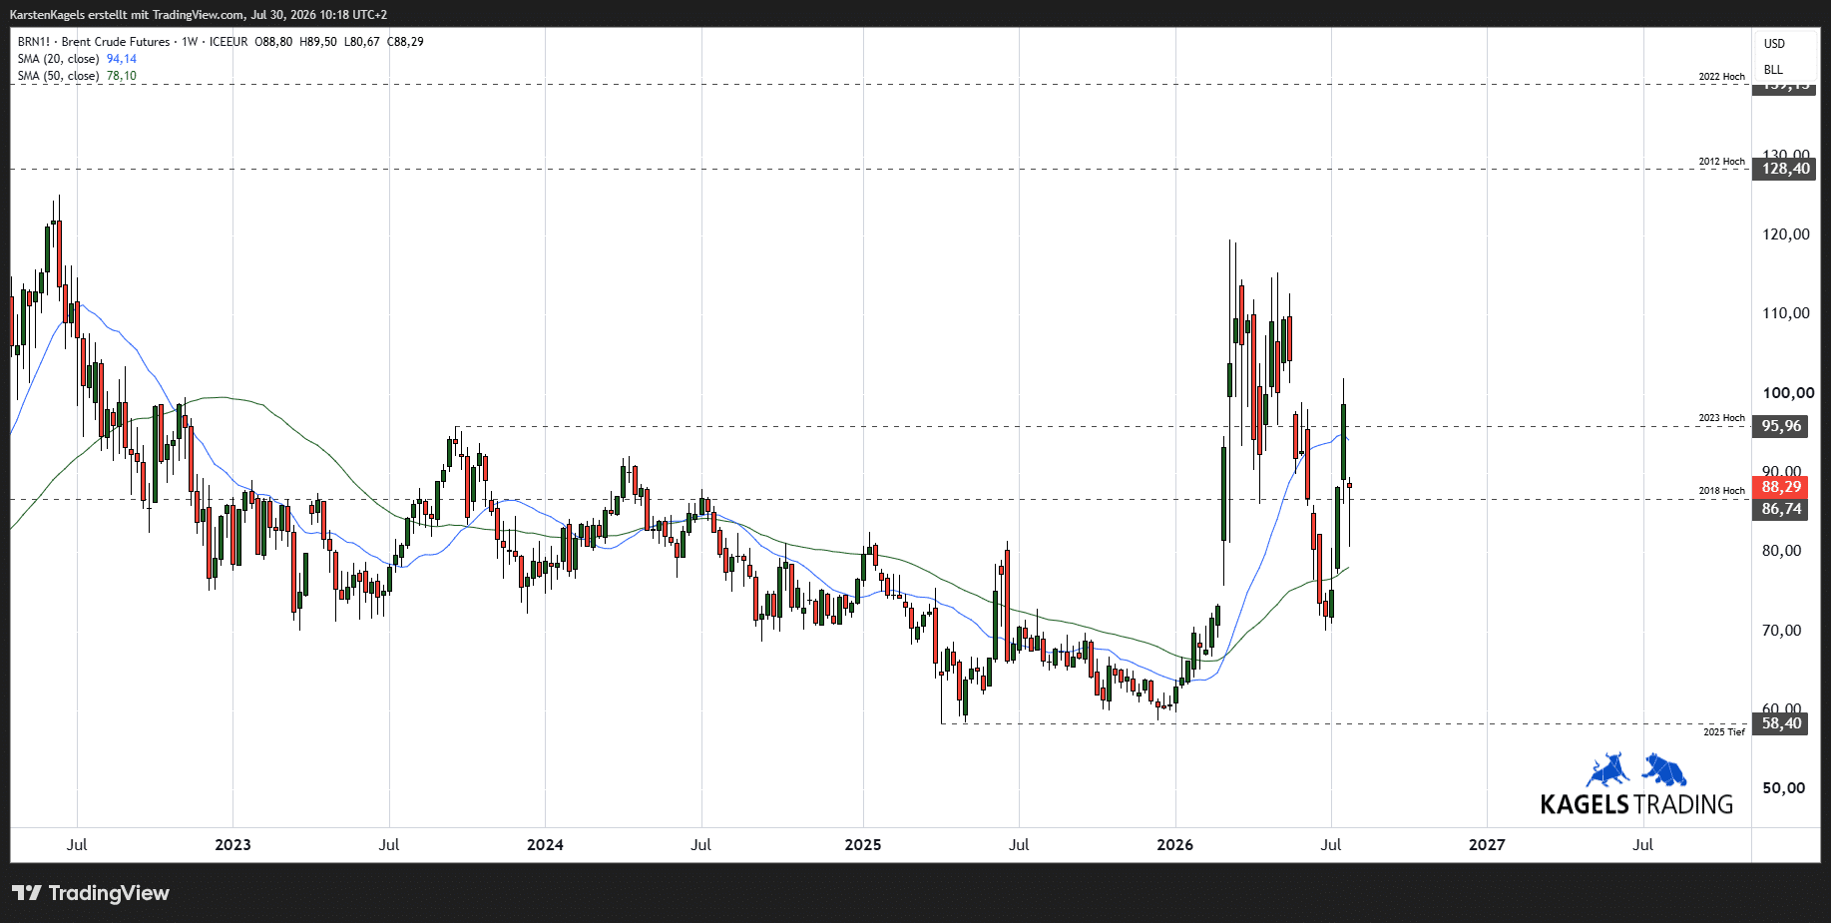Click the close value C88,29 in the legend
The height and width of the screenshot is (923, 1831).
pos(405,42)
